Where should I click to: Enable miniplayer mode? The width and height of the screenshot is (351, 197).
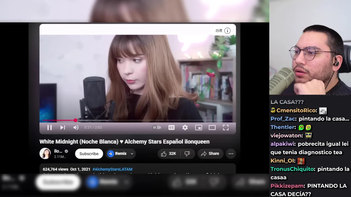tap(199, 128)
